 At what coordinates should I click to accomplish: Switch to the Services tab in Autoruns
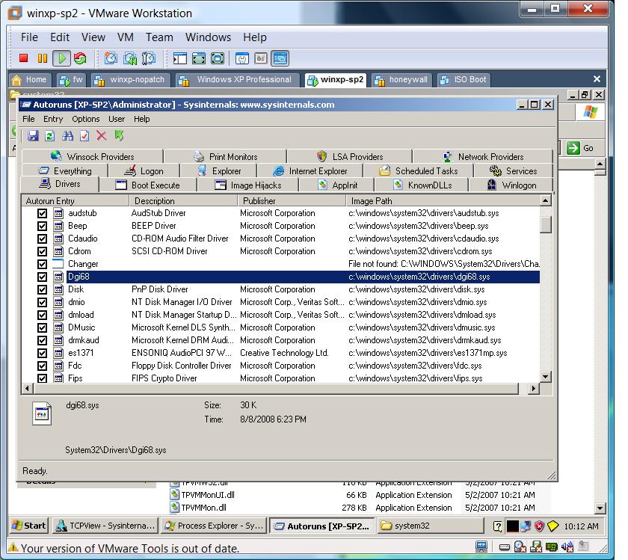(513, 171)
